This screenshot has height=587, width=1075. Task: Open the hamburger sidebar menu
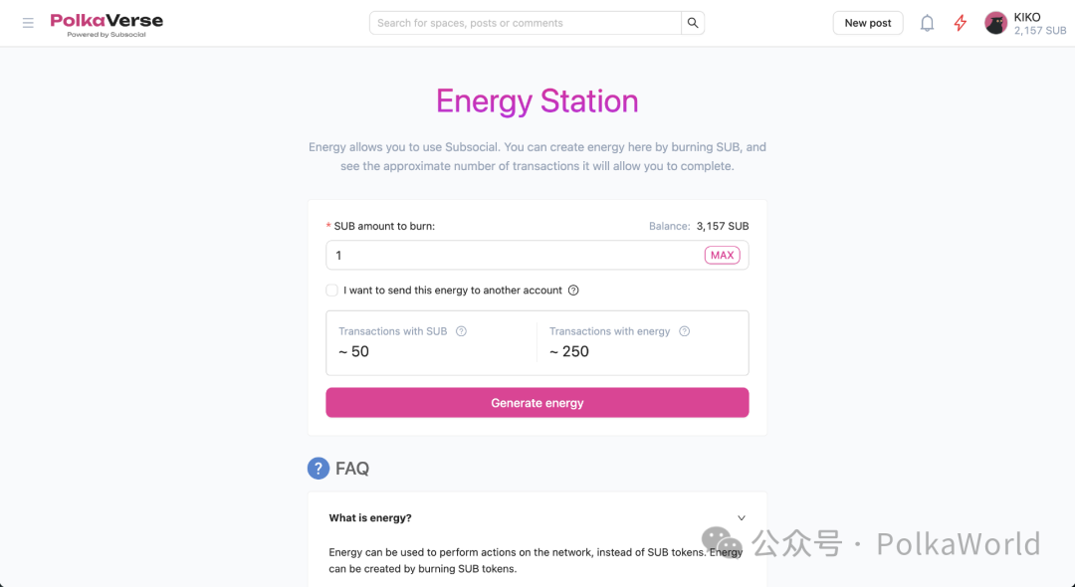[28, 23]
